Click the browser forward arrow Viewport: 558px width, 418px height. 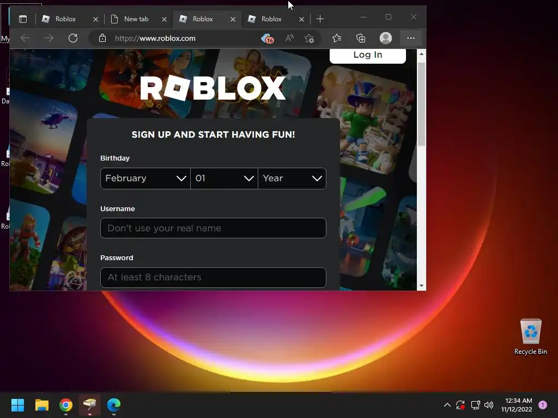pos(48,38)
